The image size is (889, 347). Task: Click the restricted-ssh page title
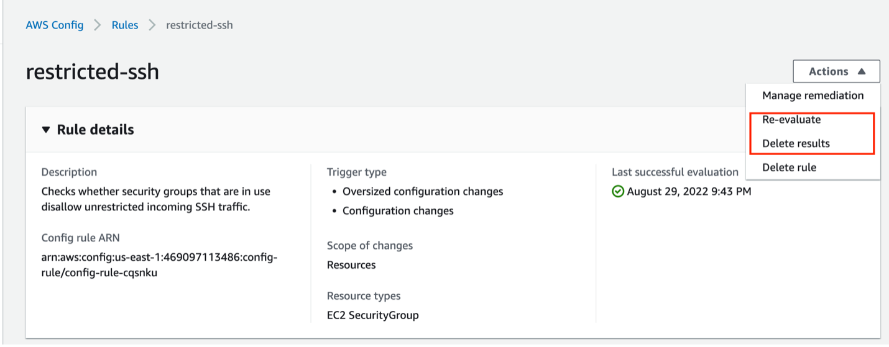click(93, 72)
